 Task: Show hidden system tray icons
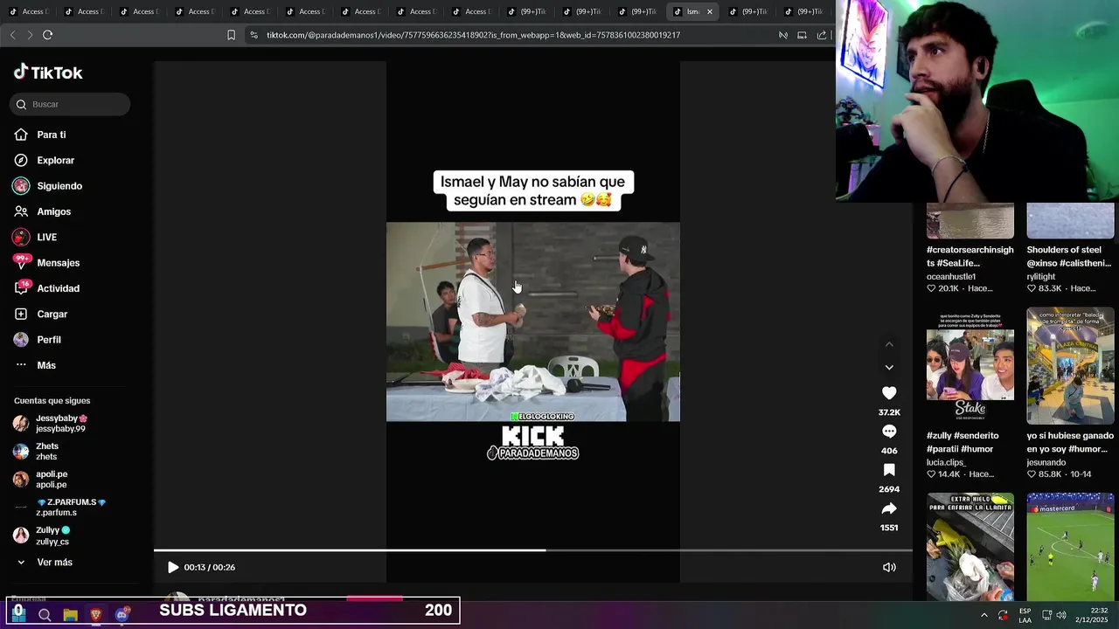coord(983,615)
